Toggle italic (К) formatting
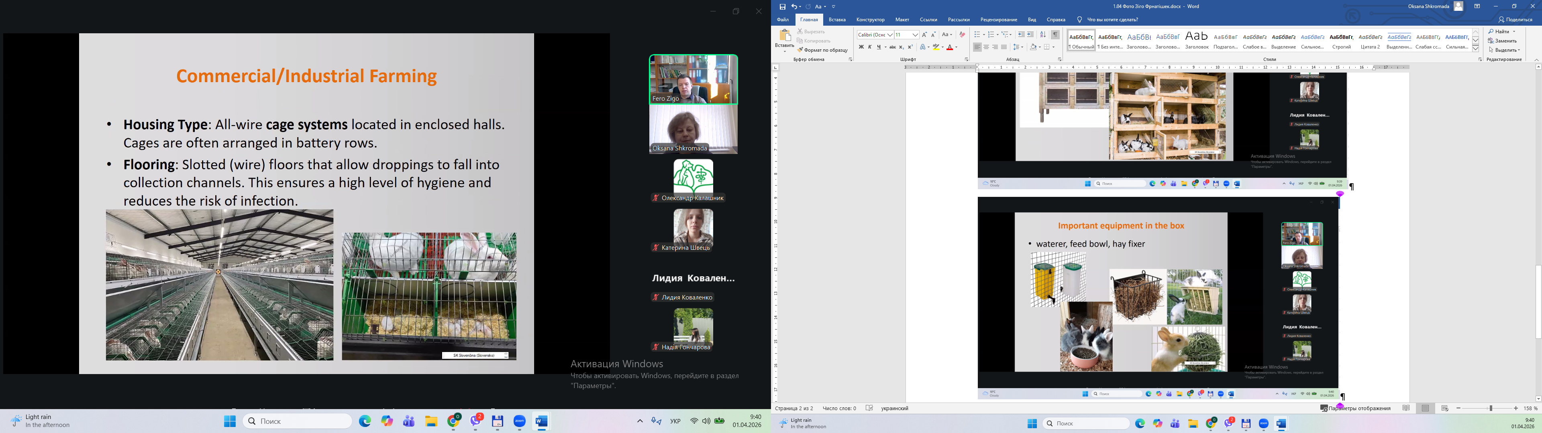The image size is (1542, 433). coord(870,47)
